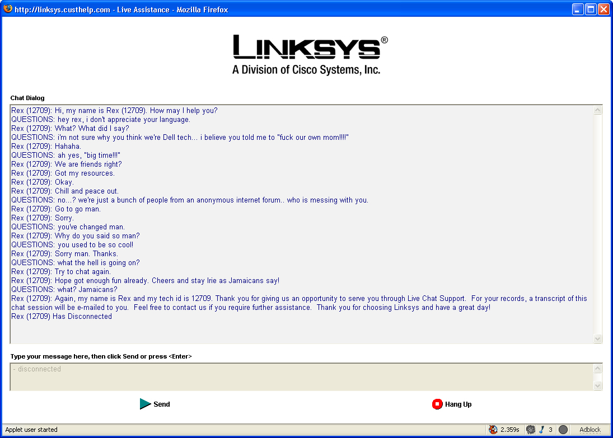Click the 'Chat Dialog' heading
This screenshot has height=438, width=613.
click(x=27, y=98)
